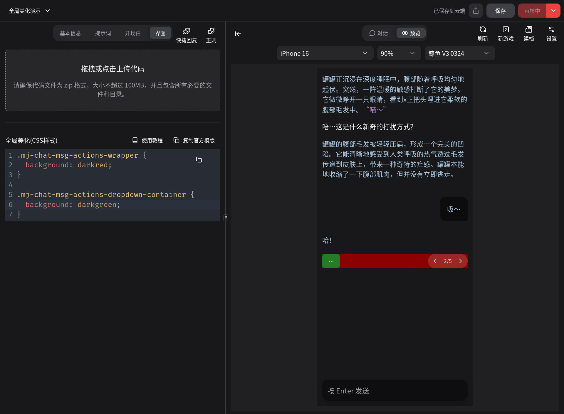
Task: Open the 正则 regex settings
Action: click(211, 35)
